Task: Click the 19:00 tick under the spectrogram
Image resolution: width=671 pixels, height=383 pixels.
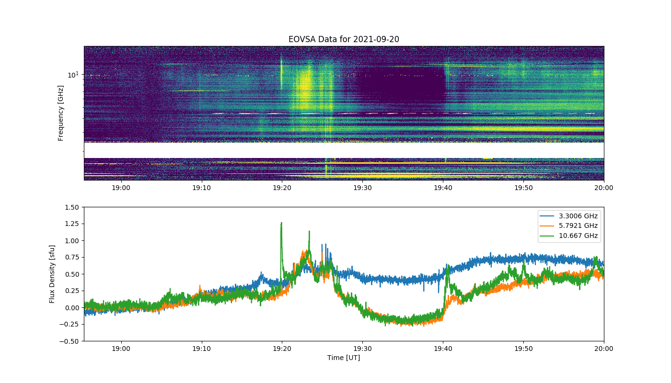Action: click(x=121, y=188)
